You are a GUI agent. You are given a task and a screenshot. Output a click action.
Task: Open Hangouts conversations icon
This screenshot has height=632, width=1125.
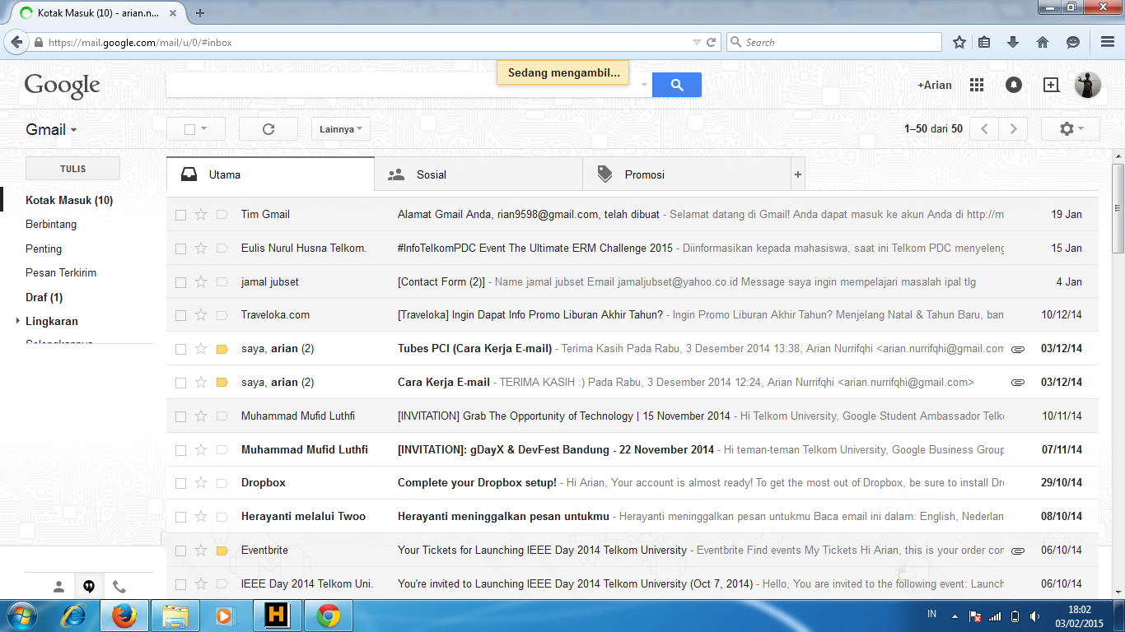pyautogui.click(x=89, y=587)
